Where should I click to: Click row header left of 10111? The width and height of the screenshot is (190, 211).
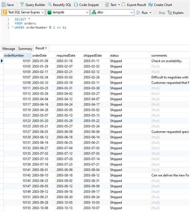pos(2,88)
